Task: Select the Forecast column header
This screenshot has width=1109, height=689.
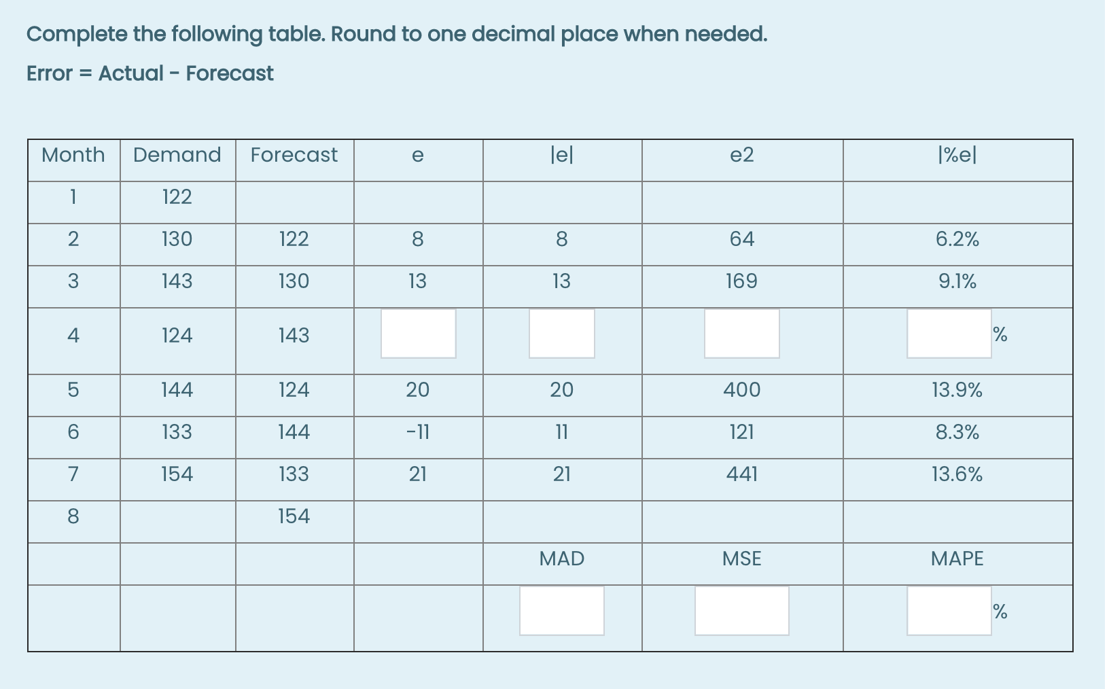Action: 294,156
